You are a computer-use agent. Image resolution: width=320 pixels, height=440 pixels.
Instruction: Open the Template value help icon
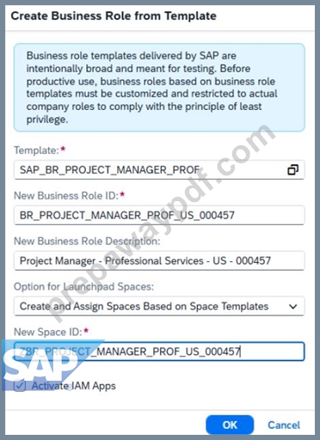[292, 170]
